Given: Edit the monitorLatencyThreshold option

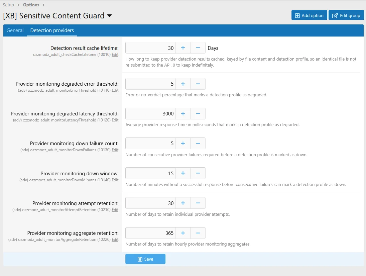Looking at the screenshot, I should coord(115,120).
